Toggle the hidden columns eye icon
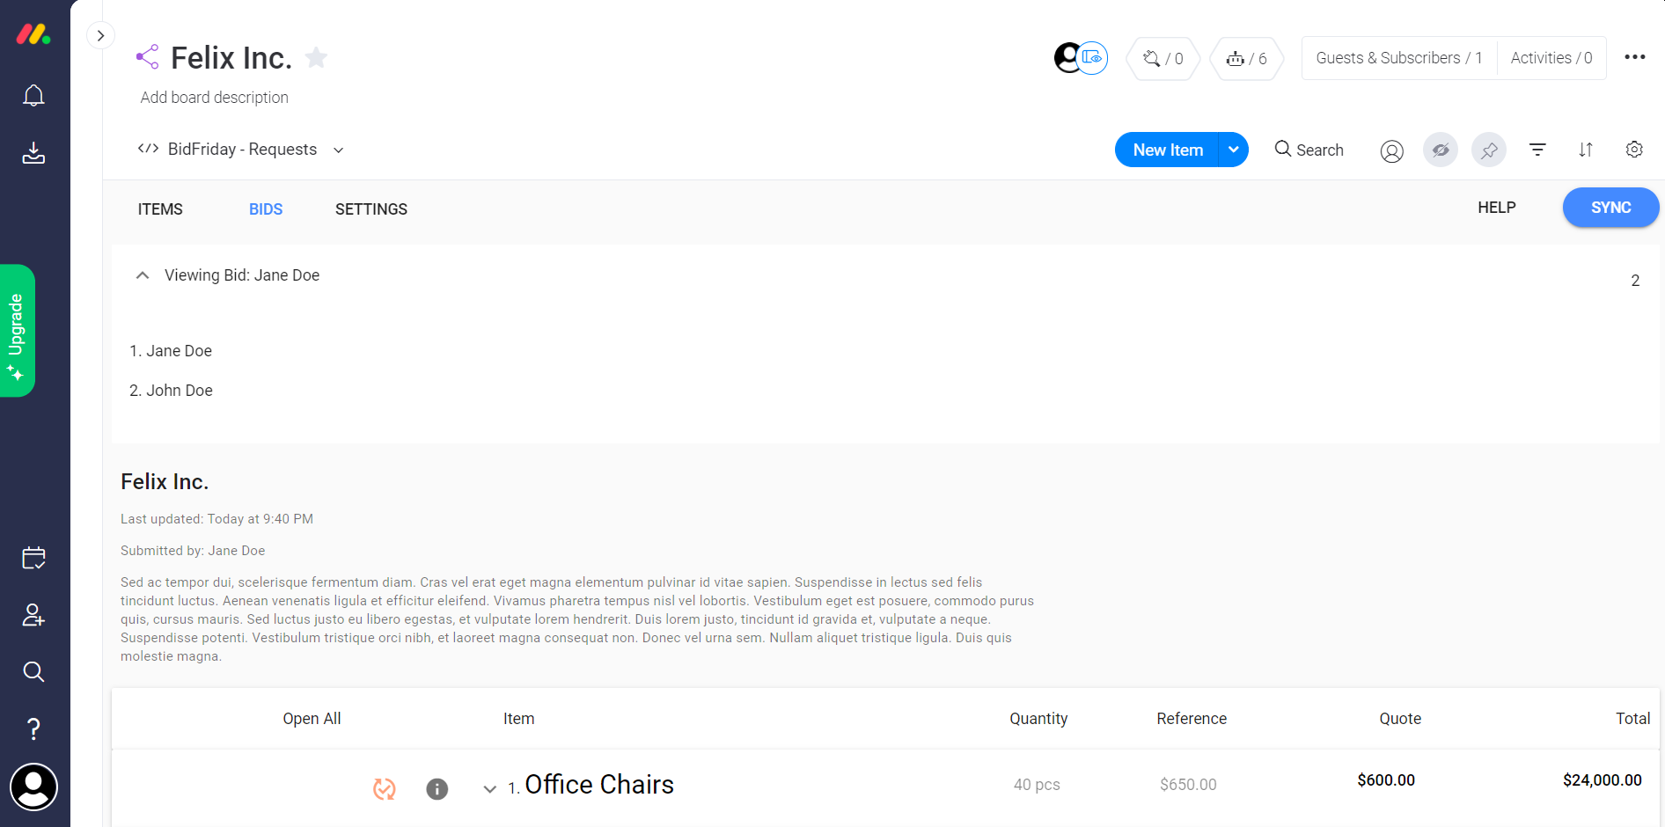The image size is (1665, 827). (x=1441, y=150)
